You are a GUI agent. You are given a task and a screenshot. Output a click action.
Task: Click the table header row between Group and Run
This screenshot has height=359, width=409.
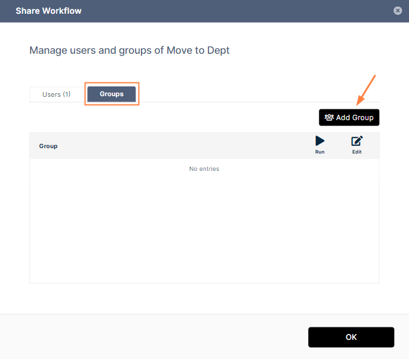(x=179, y=146)
